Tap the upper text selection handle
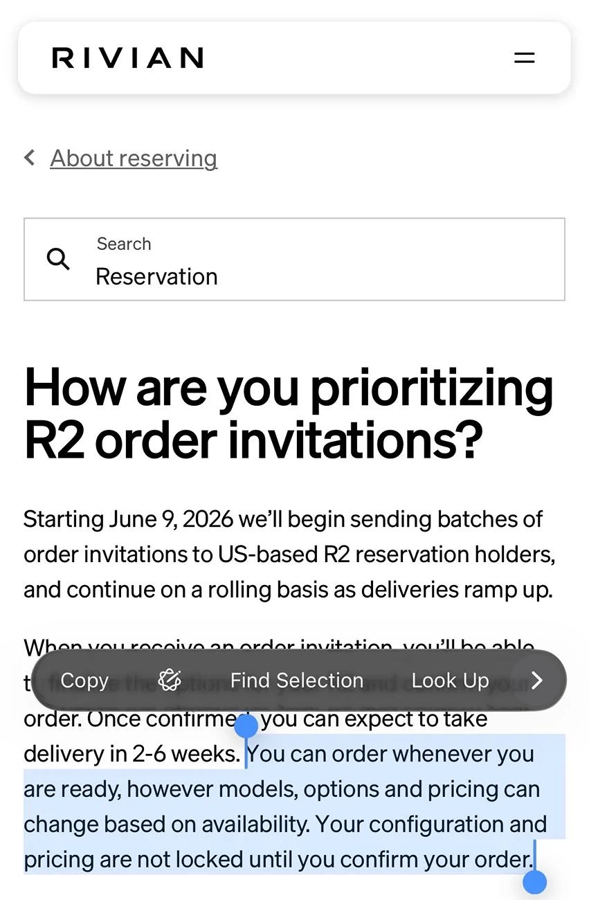Viewport: 589px width, 900px height. [x=246, y=727]
